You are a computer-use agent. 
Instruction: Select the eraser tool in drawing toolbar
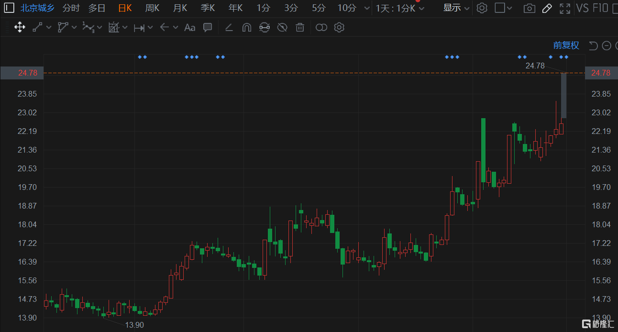[x=229, y=27]
